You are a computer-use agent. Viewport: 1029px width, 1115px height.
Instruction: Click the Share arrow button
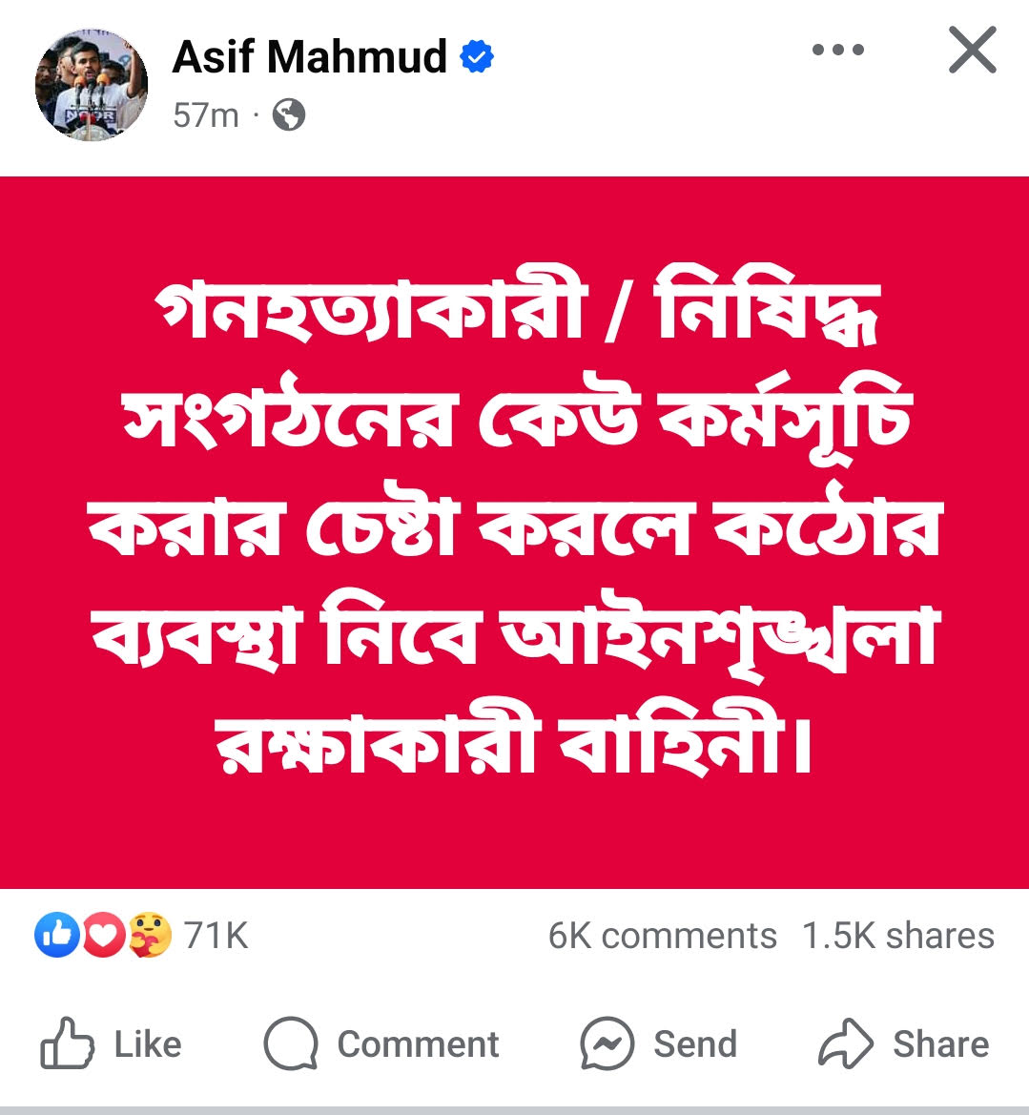903,1043
